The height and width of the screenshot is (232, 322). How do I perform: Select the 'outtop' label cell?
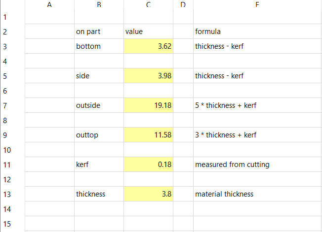(x=99, y=135)
